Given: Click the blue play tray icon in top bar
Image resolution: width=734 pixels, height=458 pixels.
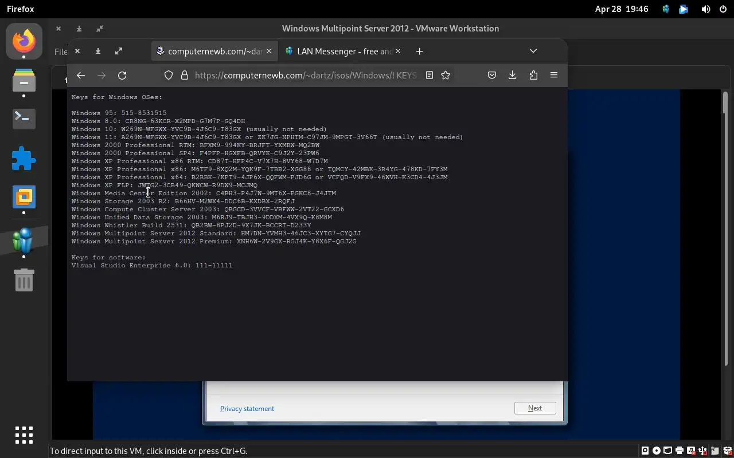Looking at the screenshot, I should pos(684,9).
